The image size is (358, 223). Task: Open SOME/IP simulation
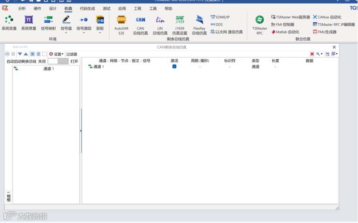(x=220, y=17)
